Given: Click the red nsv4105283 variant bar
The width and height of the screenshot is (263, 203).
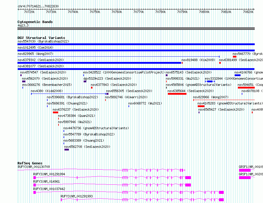Looking at the screenshot, I should 201,106.
